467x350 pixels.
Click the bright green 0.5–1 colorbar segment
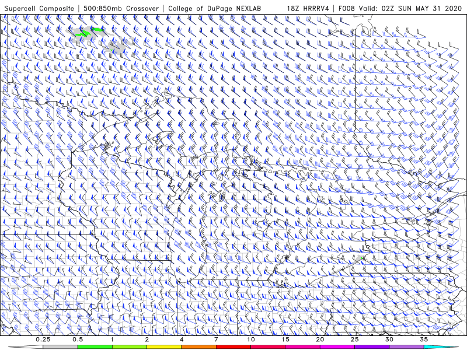(x=95, y=347)
